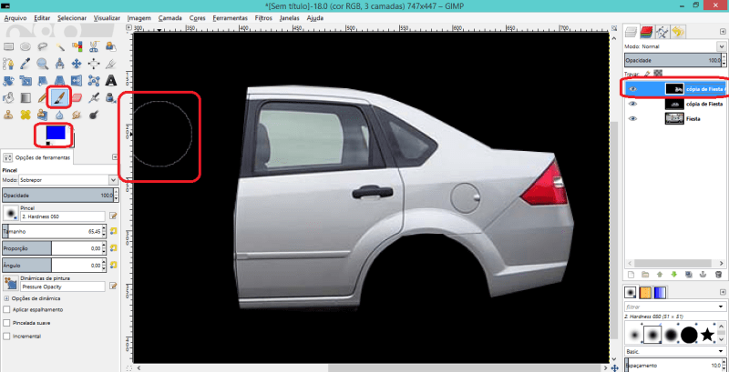
Task: Hide the bottom Fiesta layer
Action: [x=631, y=119]
